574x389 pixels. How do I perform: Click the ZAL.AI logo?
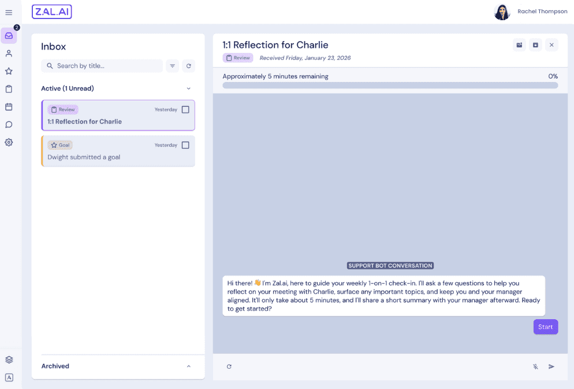tap(51, 12)
